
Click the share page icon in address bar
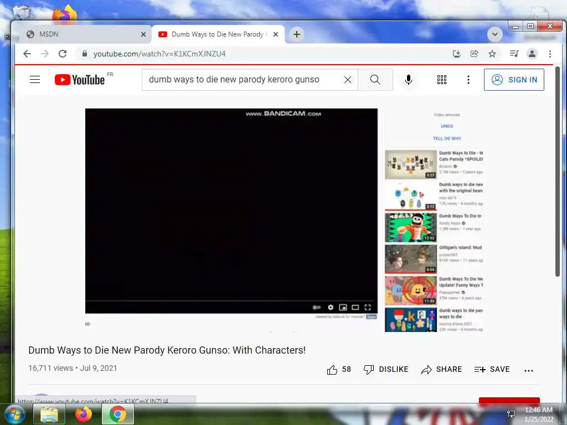coord(475,54)
